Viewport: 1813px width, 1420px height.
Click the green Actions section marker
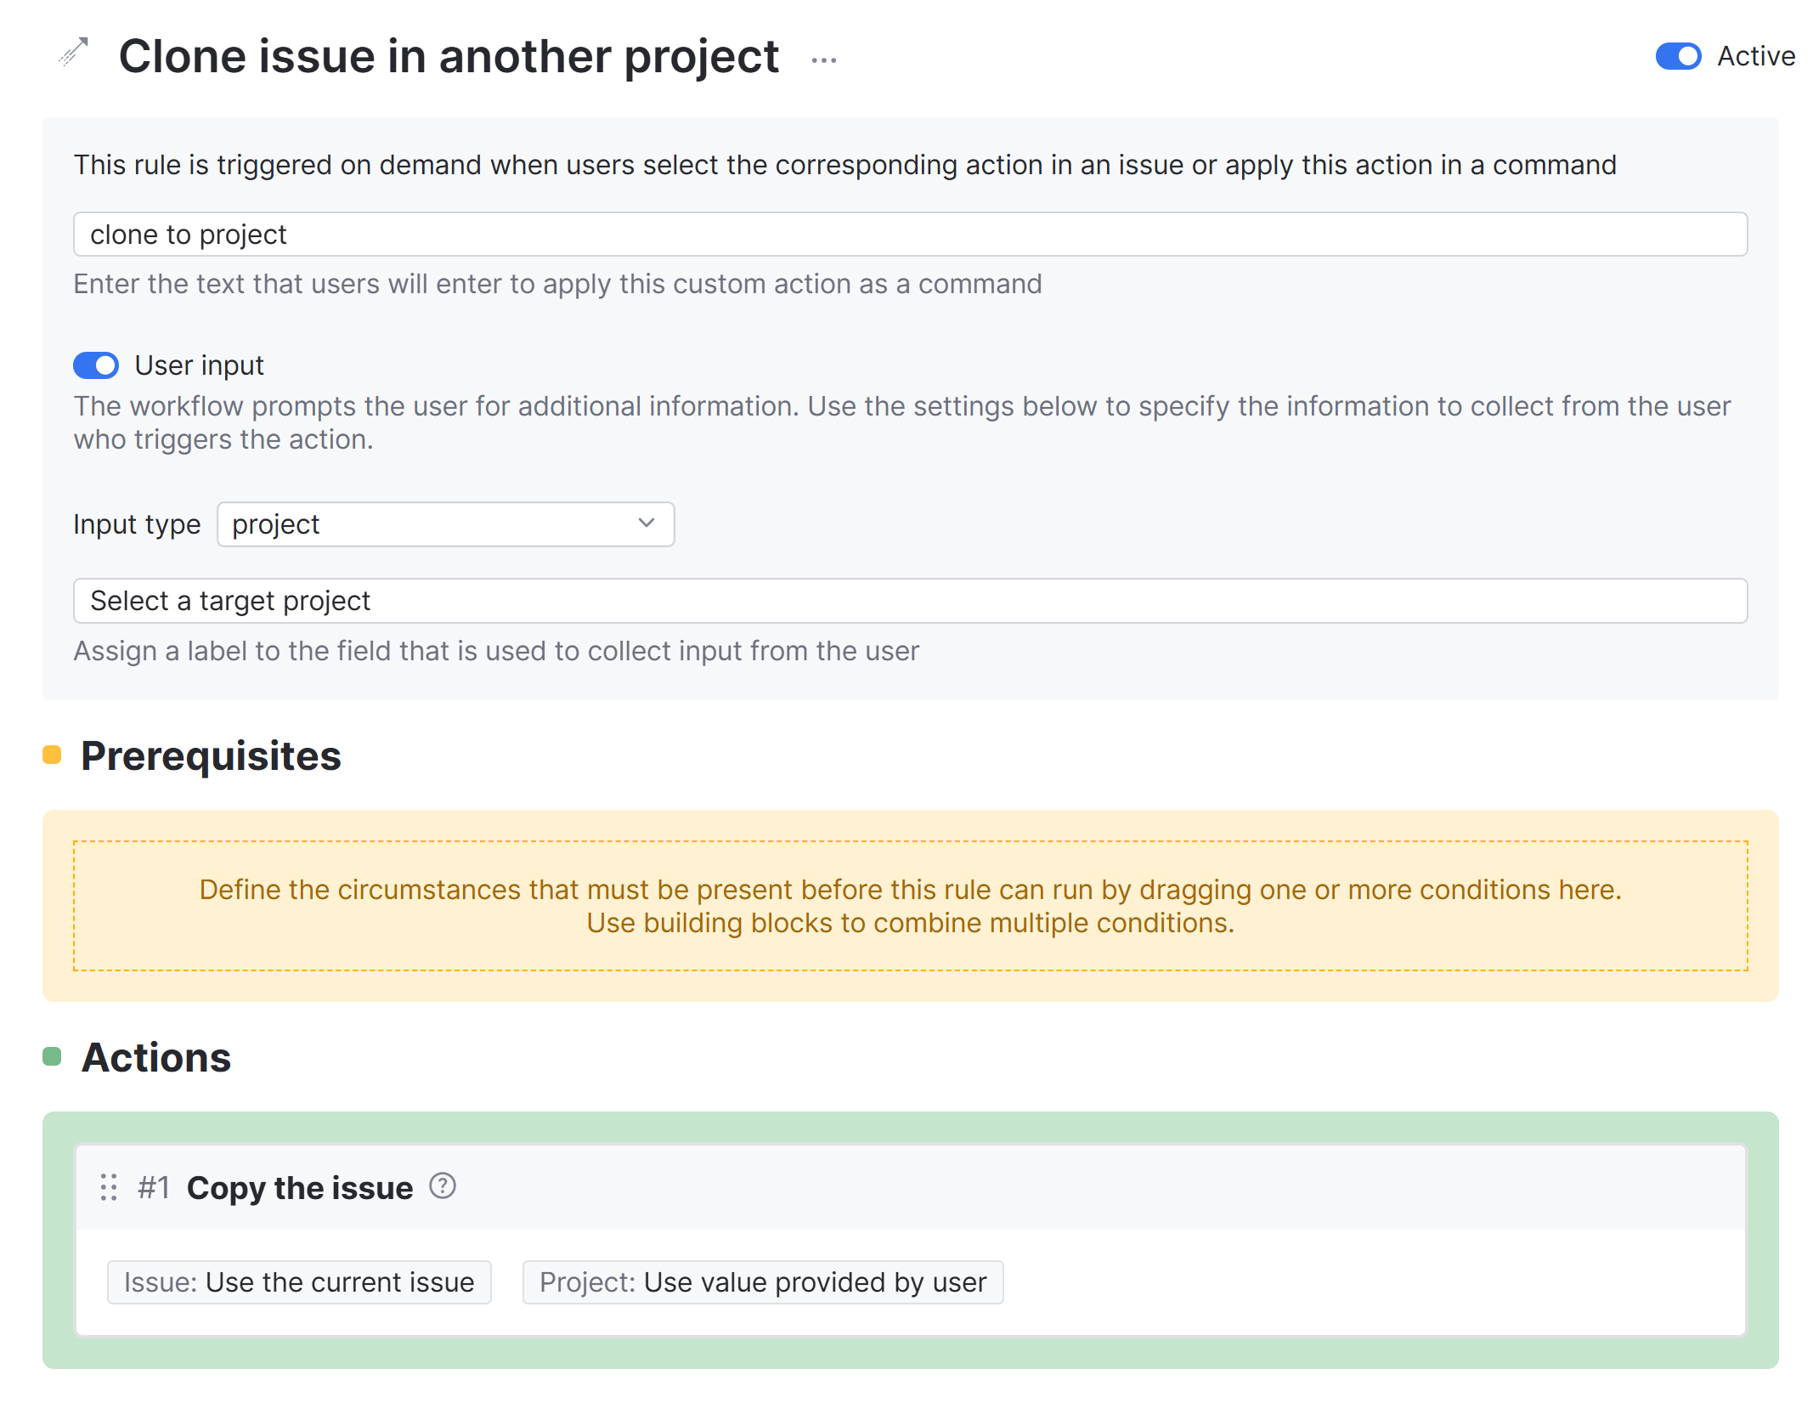[53, 1056]
